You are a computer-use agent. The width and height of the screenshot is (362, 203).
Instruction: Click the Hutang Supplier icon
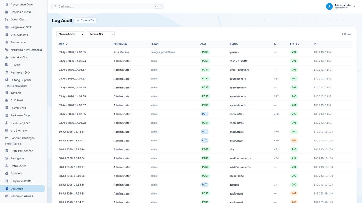7,80
